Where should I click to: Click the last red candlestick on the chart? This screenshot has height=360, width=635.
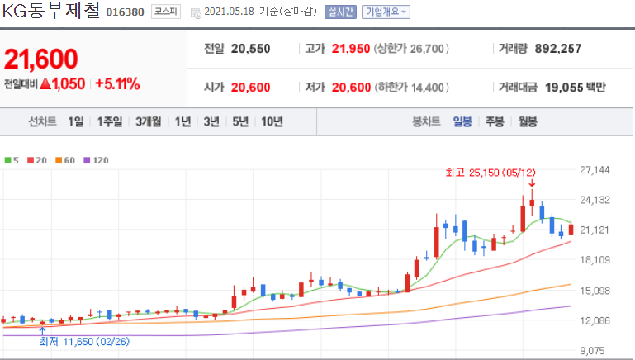(x=571, y=229)
